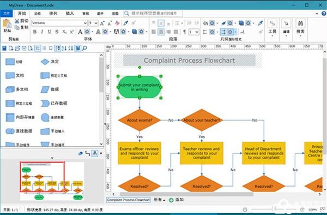
Task: Click the magnifier icon in shape library toolbar
Action: click(84, 48)
